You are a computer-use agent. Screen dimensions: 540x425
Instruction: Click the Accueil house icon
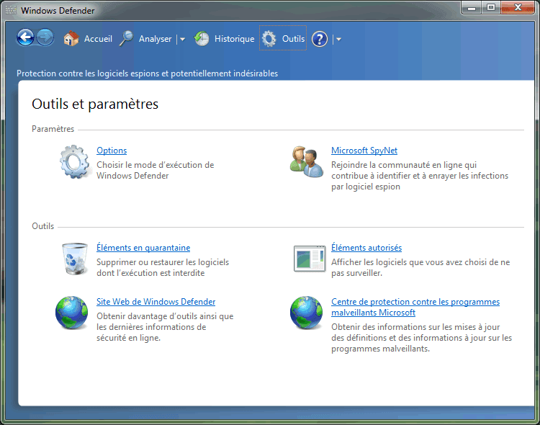coord(71,39)
